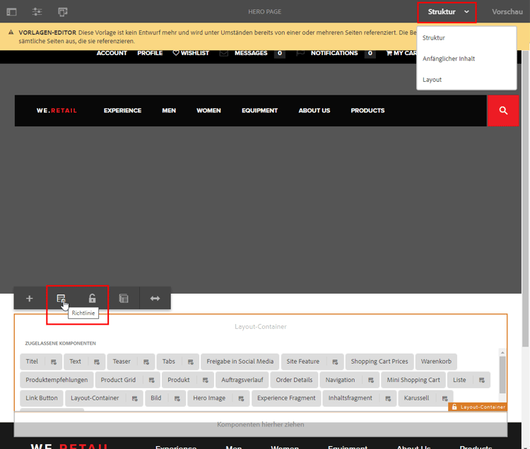Click the HERO PAGE title
Image resolution: width=530 pixels, height=449 pixels.
click(265, 12)
